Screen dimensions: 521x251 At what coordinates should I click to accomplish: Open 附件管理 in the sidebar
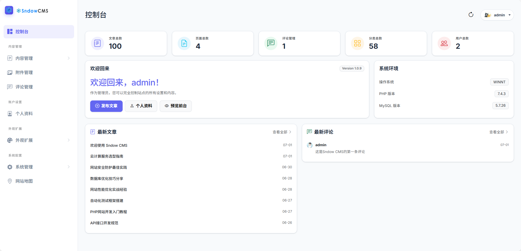click(39, 72)
